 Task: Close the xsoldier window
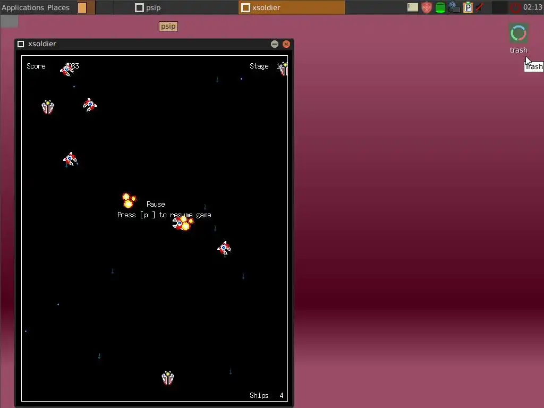[286, 44]
